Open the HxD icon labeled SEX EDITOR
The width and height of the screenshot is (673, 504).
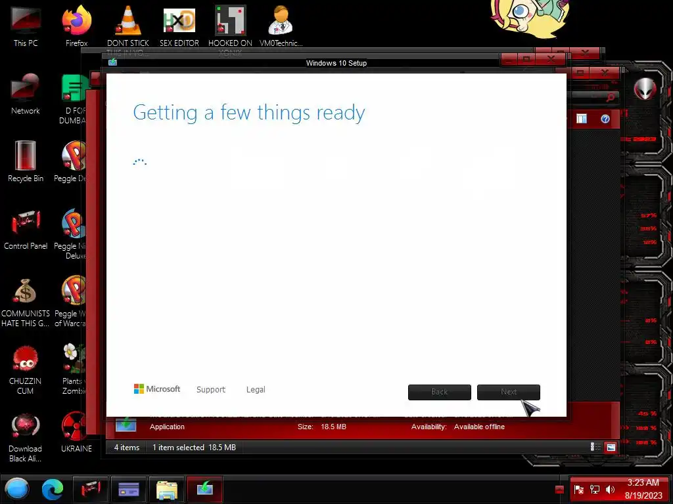click(179, 26)
